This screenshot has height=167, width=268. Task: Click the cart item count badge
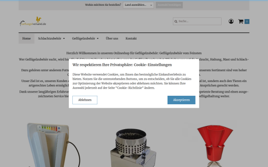[247, 21]
